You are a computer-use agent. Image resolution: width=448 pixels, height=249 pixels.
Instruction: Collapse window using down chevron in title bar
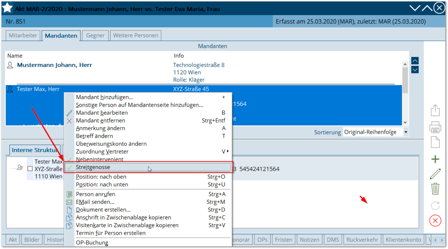tap(415, 8)
